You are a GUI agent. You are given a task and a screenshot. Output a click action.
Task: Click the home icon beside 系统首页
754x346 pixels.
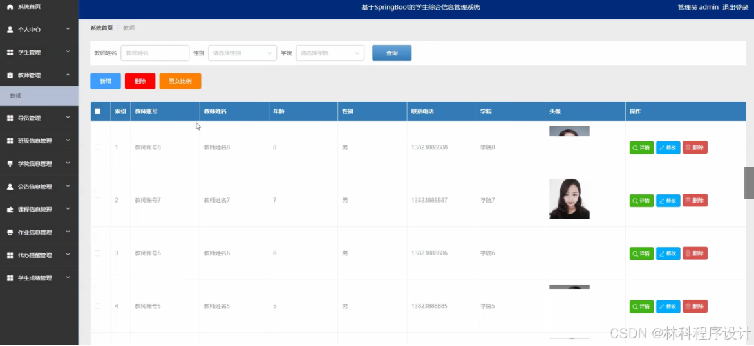[10, 6]
